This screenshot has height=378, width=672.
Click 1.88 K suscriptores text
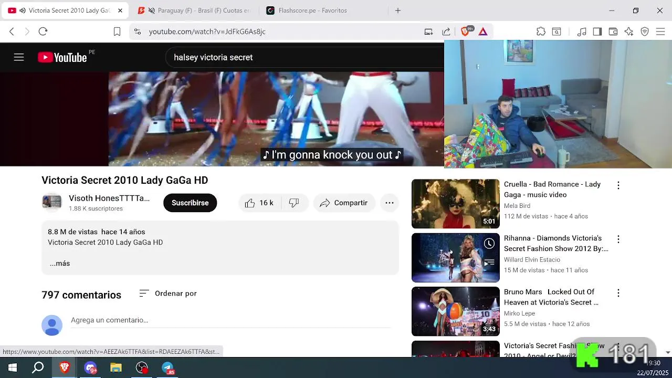click(x=96, y=208)
